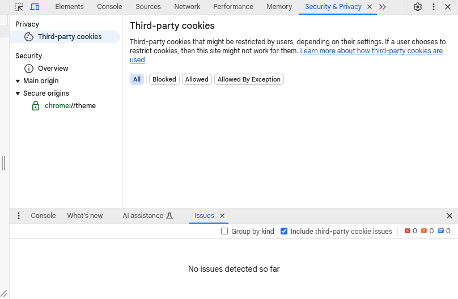Select the Blocked cookie filter
Screen dimensions: 458x299
(164, 79)
